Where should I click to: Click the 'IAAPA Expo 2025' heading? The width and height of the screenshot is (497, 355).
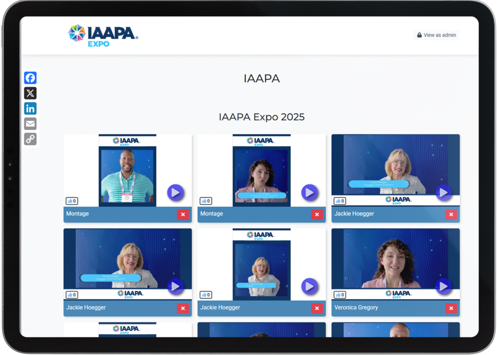click(262, 117)
